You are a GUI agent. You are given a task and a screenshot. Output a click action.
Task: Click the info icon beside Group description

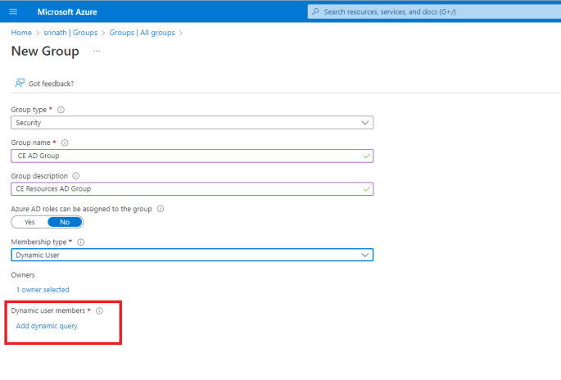point(76,175)
